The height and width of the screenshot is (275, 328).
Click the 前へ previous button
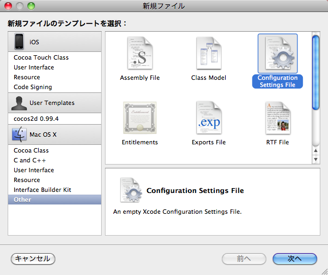244,259
